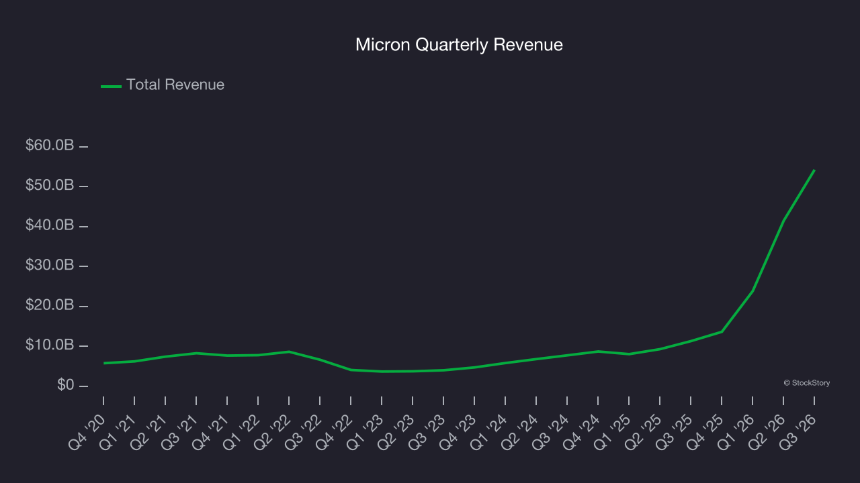Click the revenue line's endpoint at Q3 '26
The image size is (860, 483).
(814, 170)
